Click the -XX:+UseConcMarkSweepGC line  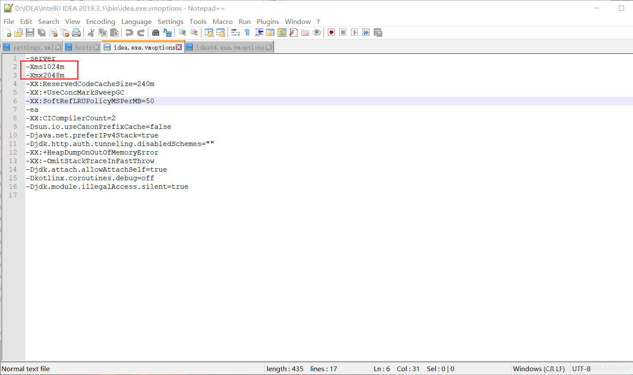tap(75, 92)
